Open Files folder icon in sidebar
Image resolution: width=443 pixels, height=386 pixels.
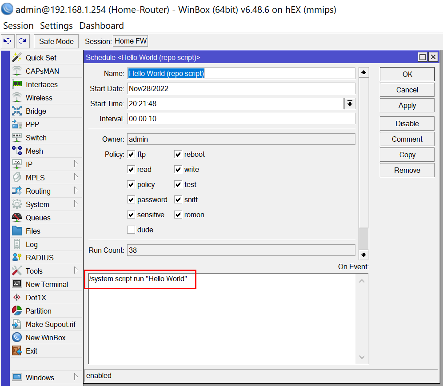17,231
